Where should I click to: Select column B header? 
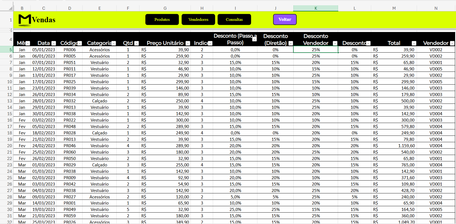tap(22, 8)
